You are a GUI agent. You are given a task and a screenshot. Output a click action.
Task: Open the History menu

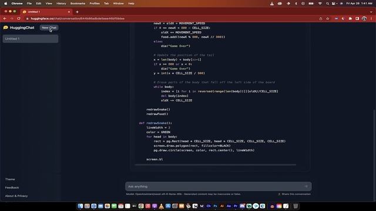(61, 4)
